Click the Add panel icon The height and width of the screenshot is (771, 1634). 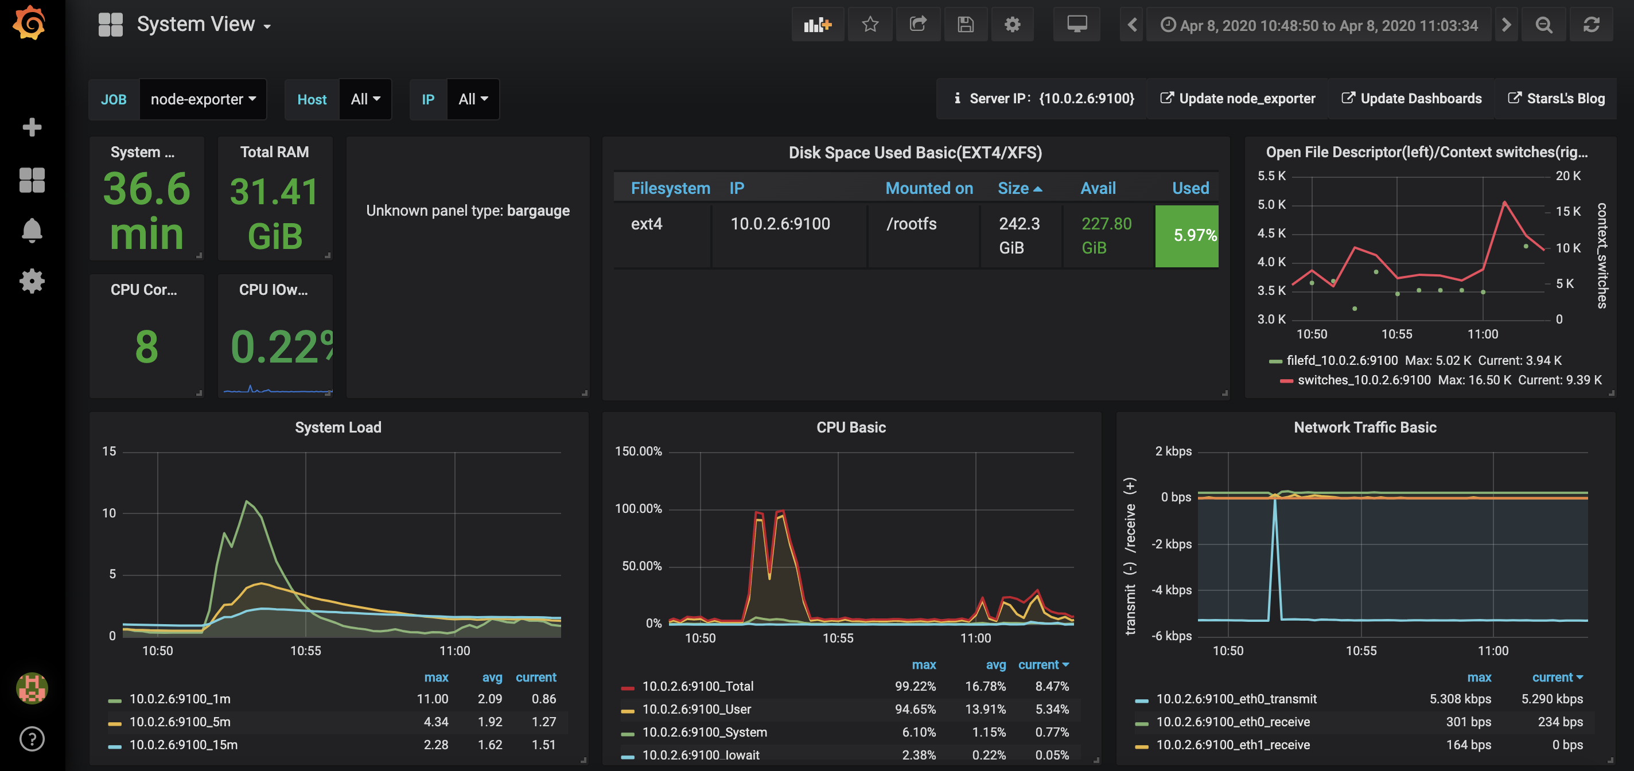click(x=817, y=25)
